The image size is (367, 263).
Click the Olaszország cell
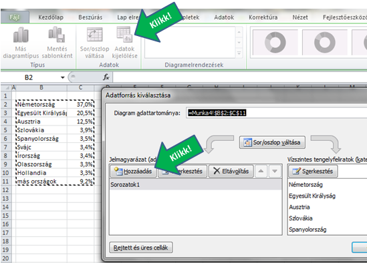coord(41,164)
